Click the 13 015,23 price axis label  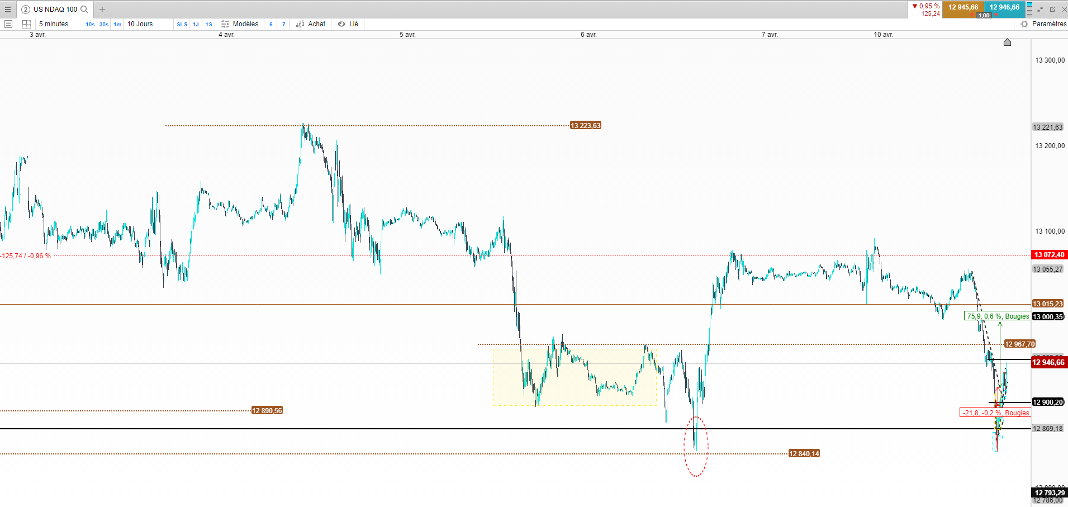point(1048,304)
